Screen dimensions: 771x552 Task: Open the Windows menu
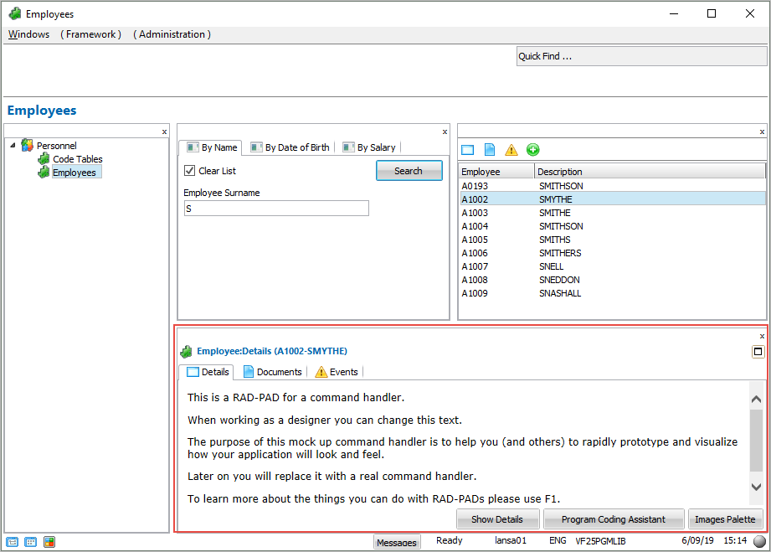coord(28,34)
